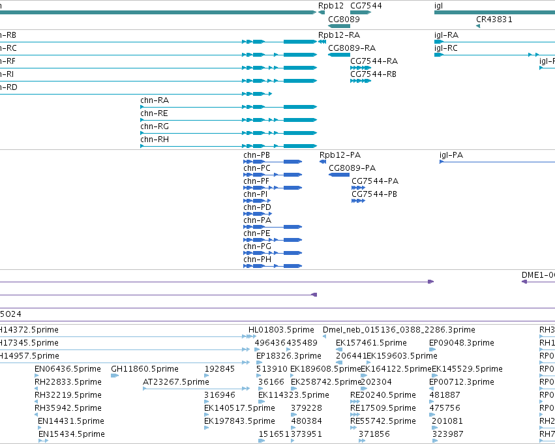Select the EK140517.5prime EST label
This screenshot has height=444, width=555.
(239, 408)
